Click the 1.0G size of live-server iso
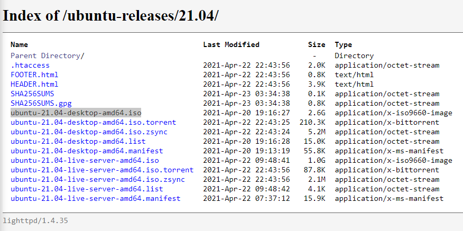This screenshot has width=463, height=231. click(317, 160)
